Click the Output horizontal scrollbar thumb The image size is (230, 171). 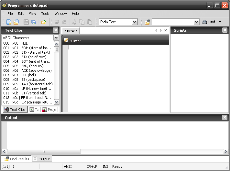click(44, 151)
